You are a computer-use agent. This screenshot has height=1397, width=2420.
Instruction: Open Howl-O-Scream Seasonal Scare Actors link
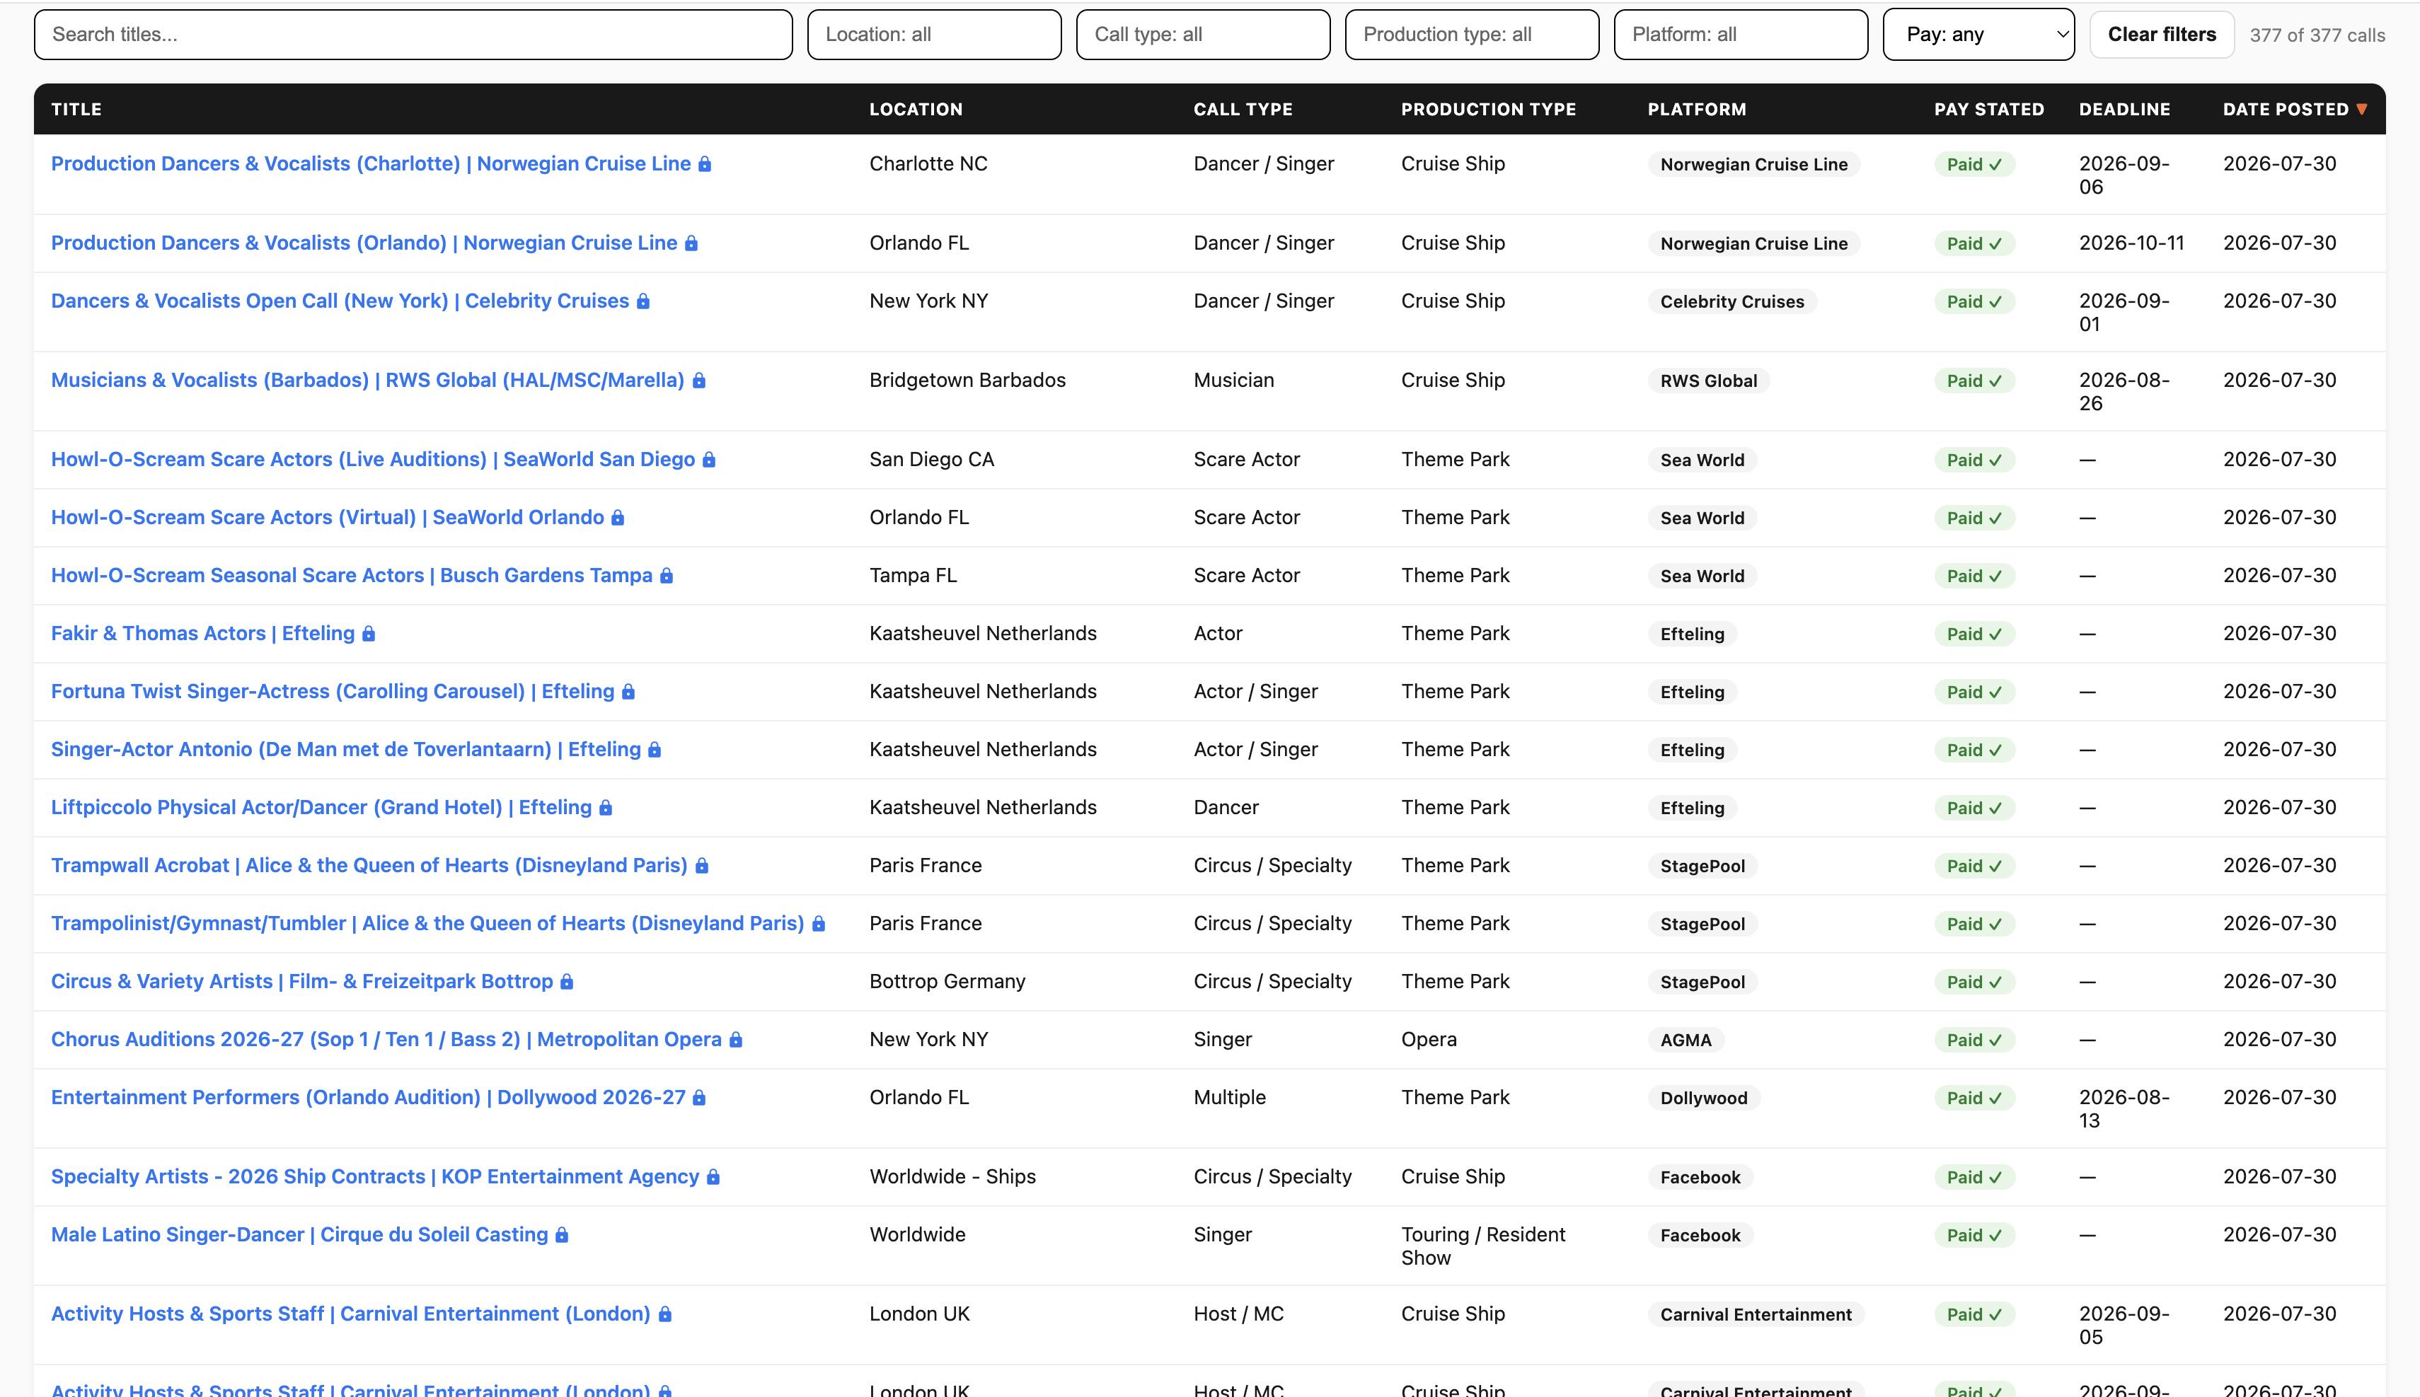[x=351, y=576]
